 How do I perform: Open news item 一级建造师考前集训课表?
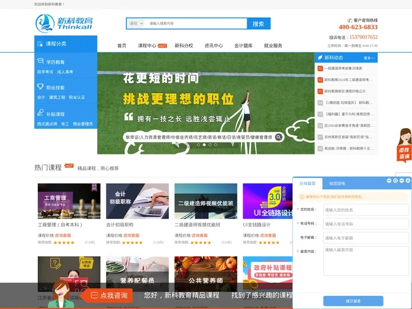click(x=343, y=68)
